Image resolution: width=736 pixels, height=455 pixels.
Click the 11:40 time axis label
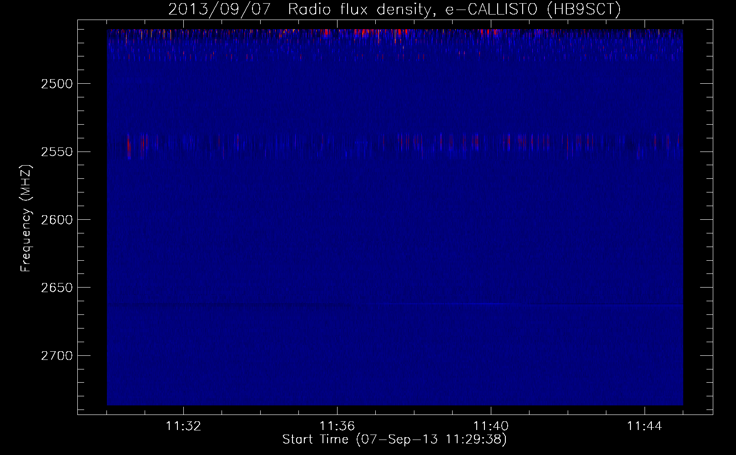tap(491, 426)
